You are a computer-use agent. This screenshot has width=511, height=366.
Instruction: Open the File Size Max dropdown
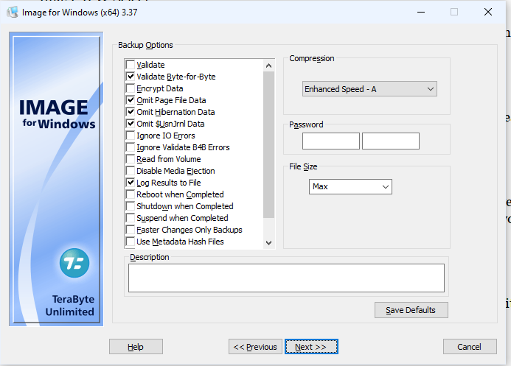tap(350, 187)
